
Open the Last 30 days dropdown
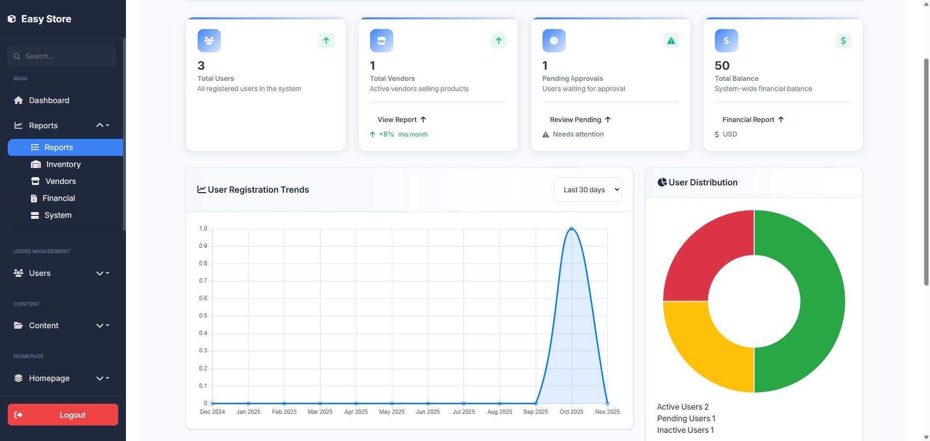click(587, 190)
